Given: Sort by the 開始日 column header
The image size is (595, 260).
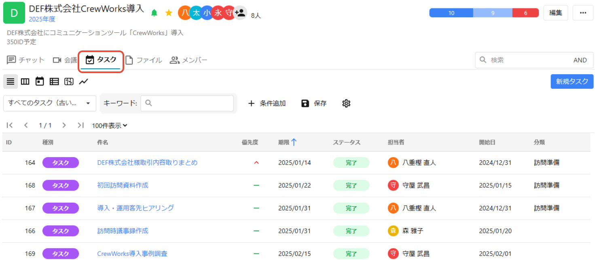Looking at the screenshot, I should pyautogui.click(x=487, y=143).
